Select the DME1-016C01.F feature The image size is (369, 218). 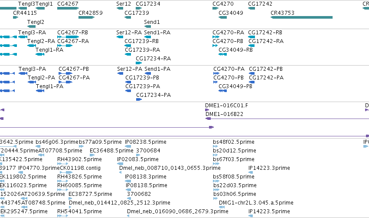pos(226,106)
